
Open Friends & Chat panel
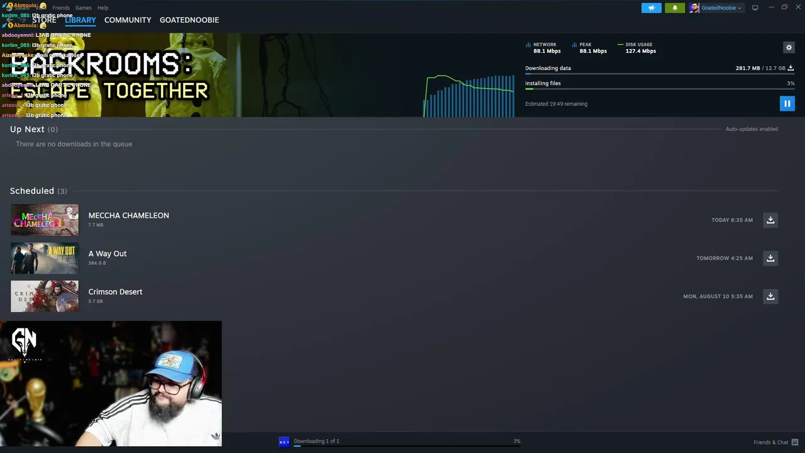(770, 442)
